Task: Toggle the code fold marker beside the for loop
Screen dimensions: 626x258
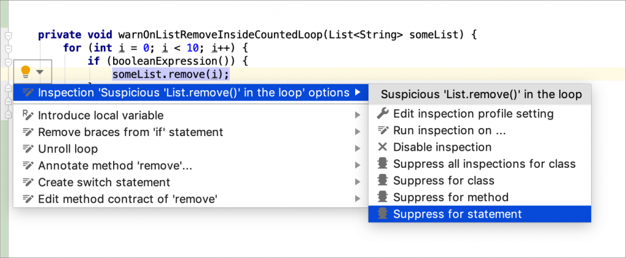Action: [7, 49]
